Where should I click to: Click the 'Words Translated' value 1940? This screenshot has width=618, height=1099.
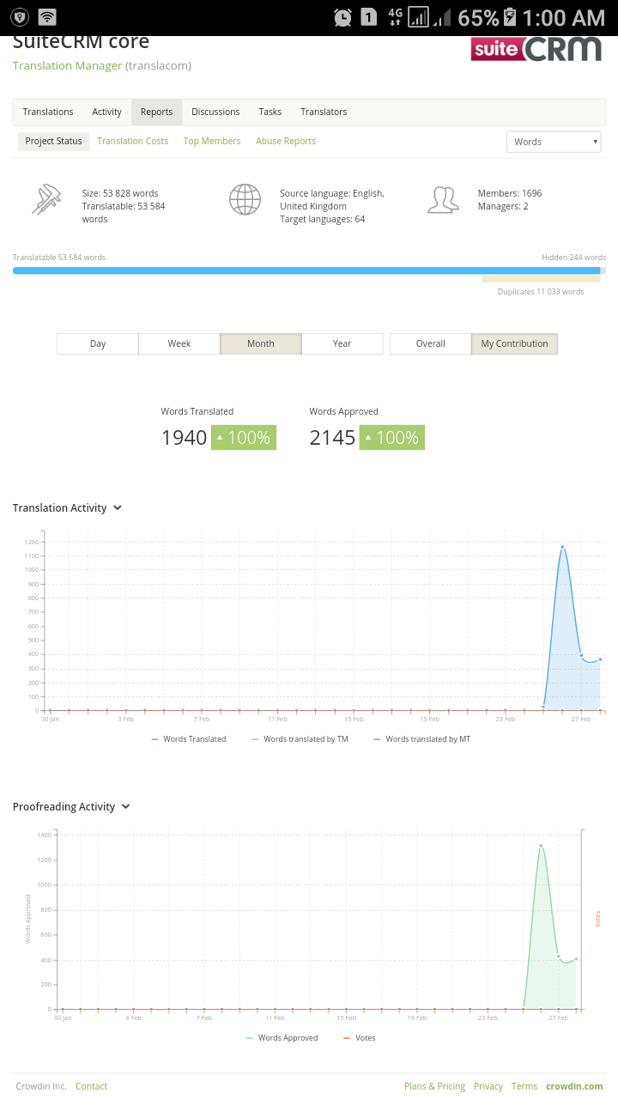tap(185, 438)
